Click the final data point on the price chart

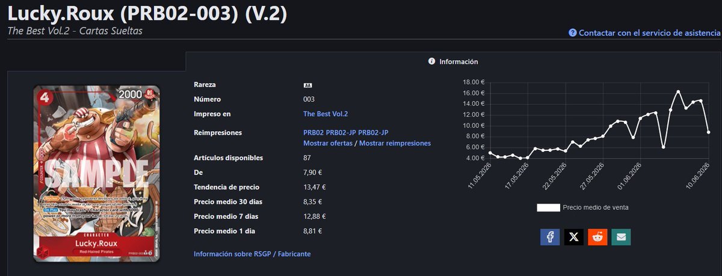708,132
